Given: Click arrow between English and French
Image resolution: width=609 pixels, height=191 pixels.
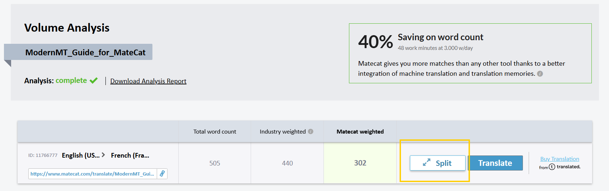Looking at the screenshot, I should 103,155.
